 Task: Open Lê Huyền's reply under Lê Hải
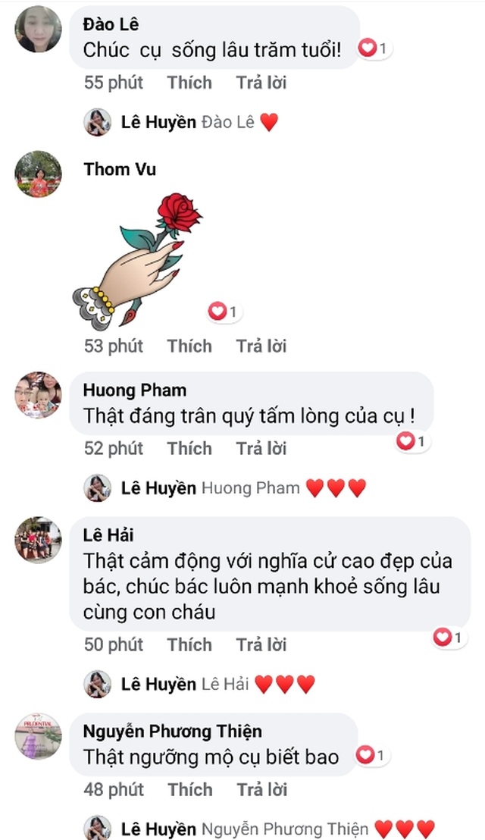coord(199,684)
